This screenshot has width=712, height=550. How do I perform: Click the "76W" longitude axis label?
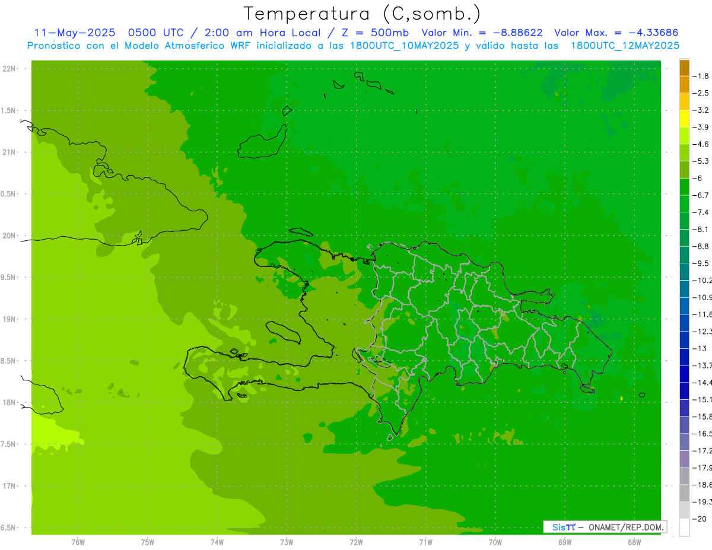point(78,542)
